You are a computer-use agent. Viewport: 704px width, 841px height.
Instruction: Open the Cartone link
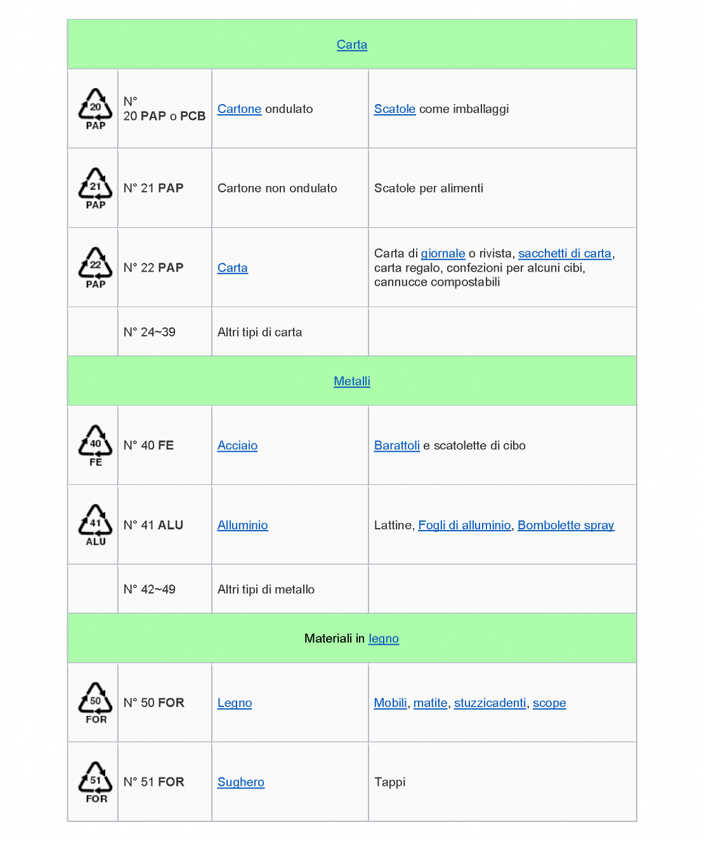[239, 109]
